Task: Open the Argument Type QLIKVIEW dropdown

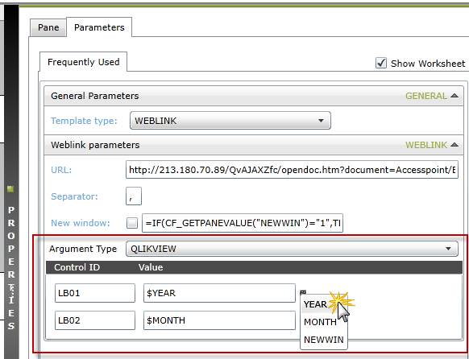Action: 292,249
